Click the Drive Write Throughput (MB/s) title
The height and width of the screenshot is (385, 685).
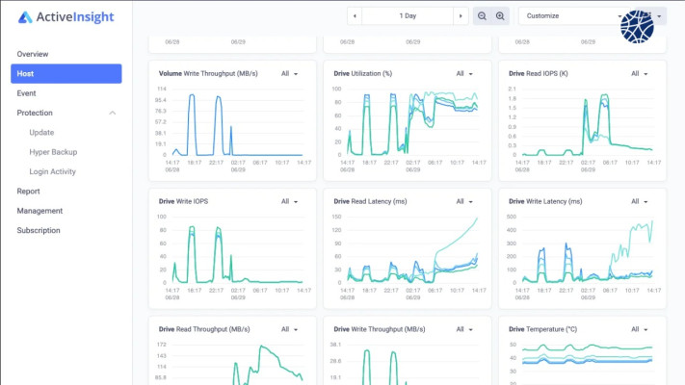pos(380,329)
